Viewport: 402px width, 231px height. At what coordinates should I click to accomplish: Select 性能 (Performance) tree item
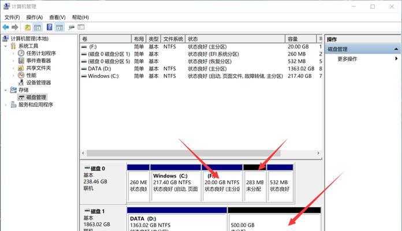click(x=31, y=75)
